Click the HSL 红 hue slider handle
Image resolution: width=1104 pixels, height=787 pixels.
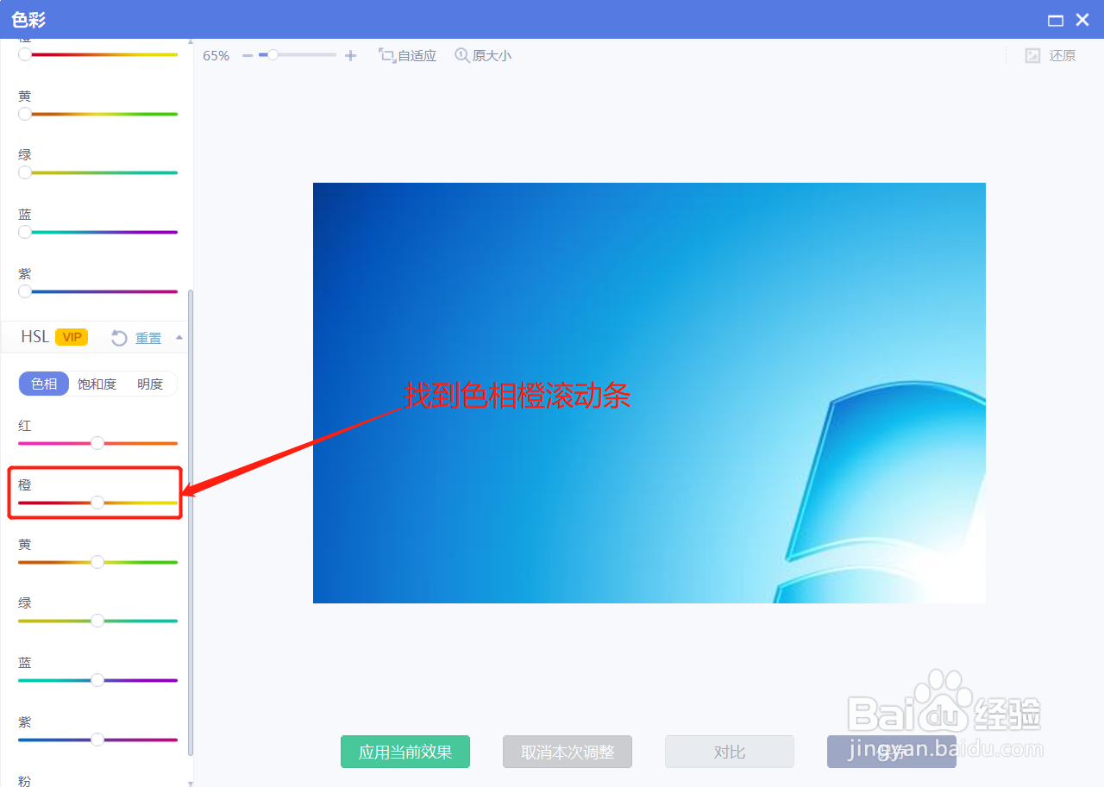click(x=97, y=443)
